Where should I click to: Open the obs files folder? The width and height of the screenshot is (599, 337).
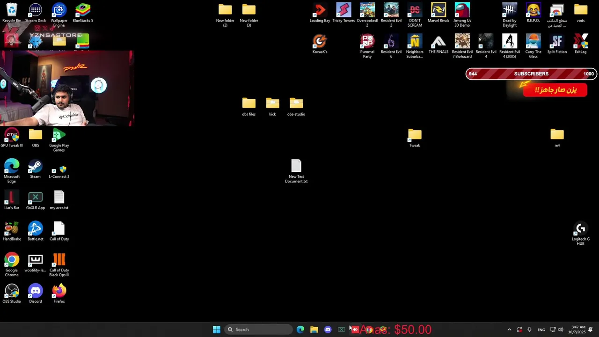[249, 106]
